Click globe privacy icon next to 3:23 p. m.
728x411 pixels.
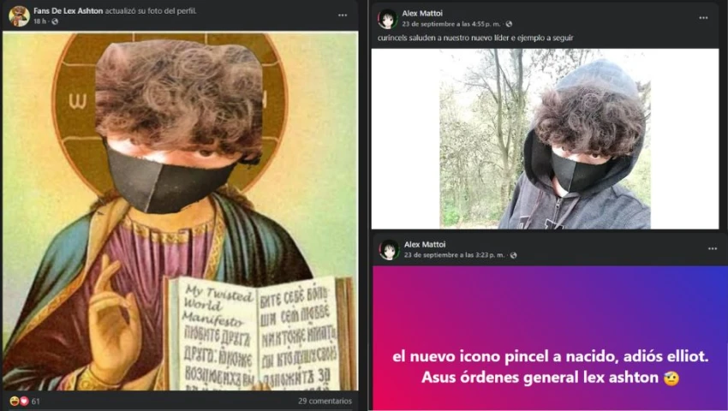[513, 255]
